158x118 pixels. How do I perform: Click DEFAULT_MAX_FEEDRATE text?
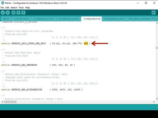[x=24, y=65]
